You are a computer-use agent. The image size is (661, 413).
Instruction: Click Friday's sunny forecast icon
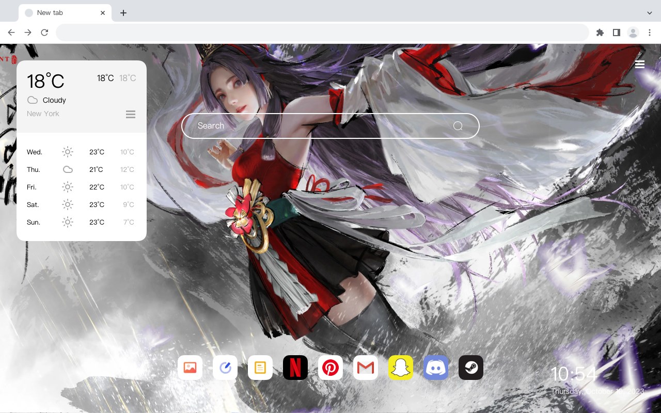(x=68, y=187)
